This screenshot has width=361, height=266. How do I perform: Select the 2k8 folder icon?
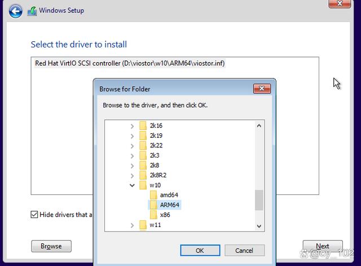(143, 165)
